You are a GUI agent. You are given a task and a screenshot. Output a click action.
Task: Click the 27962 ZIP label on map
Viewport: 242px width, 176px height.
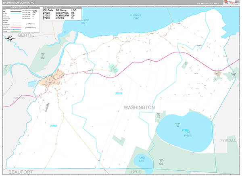tap(54, 126)
